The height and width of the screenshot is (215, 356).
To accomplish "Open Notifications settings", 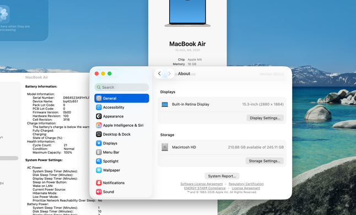I will (x=122, y=183).
